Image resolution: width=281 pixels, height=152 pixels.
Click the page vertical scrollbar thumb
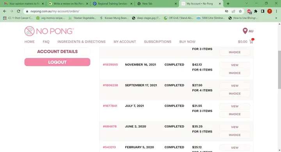[x=279, y=69]
